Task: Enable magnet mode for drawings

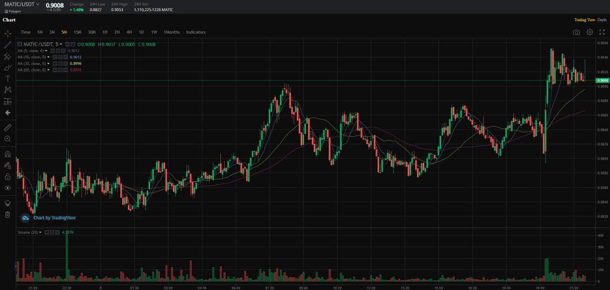Action: (x=8, y=154)
